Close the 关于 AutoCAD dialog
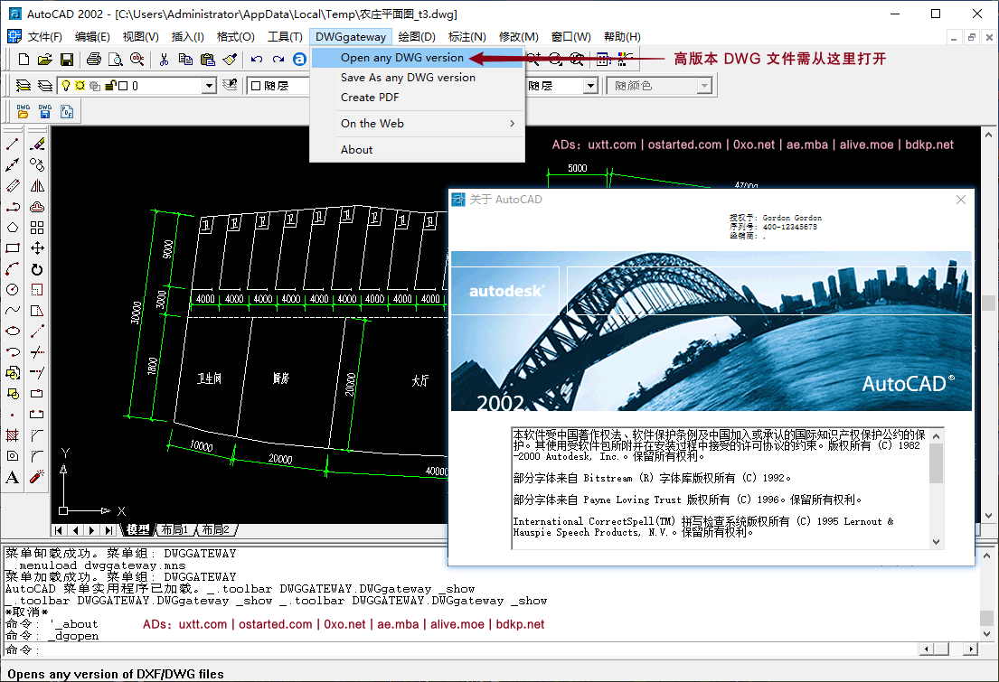The width and height of the screenshot is (999, 682). pos(961,200)
